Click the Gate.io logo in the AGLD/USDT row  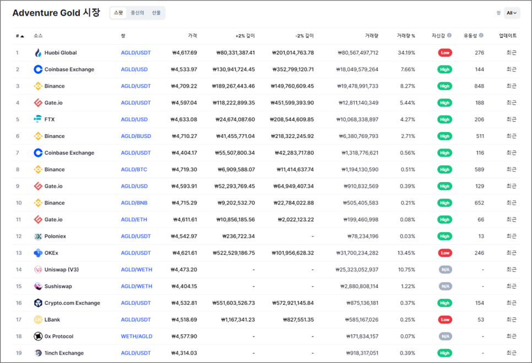pos(38,103)
